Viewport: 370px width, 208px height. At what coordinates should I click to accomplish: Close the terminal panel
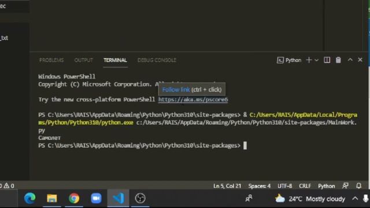pyautogui.click(x=360, y=60)
